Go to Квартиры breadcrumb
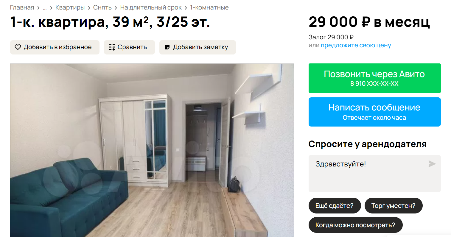Screen dimensions: 451x237 [70, 7]
